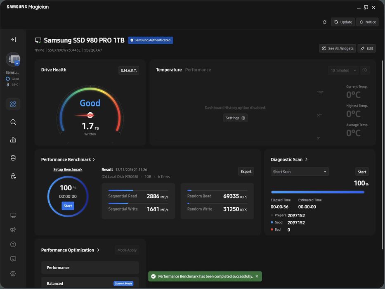Open the settings gear in sidebar

[x=13, y=274]
